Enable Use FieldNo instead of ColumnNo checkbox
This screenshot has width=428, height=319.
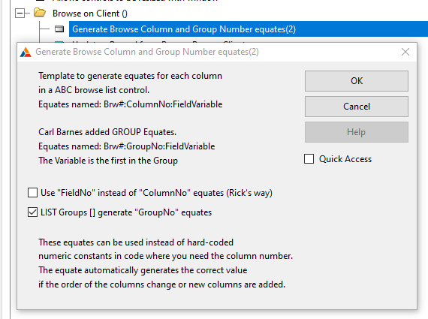32,192
